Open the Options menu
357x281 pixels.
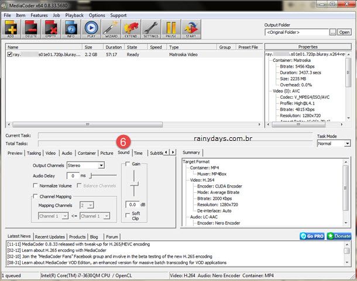[x=97, y=15]
